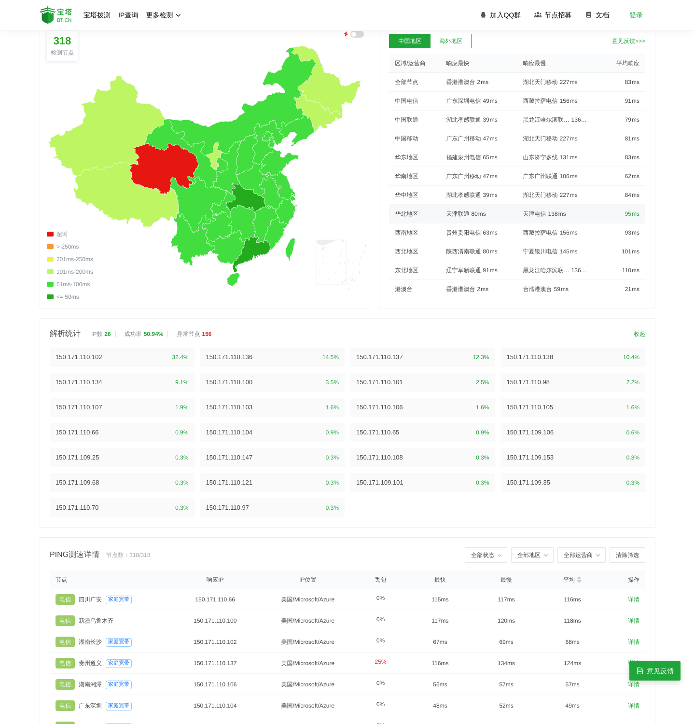Open the 意见反馈>>> link in region panel
The image size is (695, 724).
(x=628, y=41)
